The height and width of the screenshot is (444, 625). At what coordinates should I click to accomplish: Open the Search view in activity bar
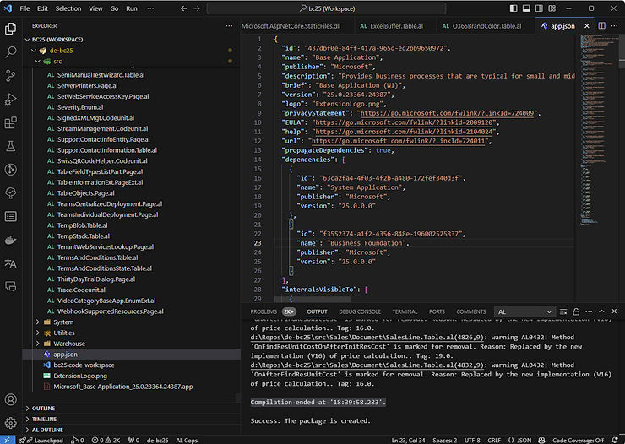coord(11,52)
